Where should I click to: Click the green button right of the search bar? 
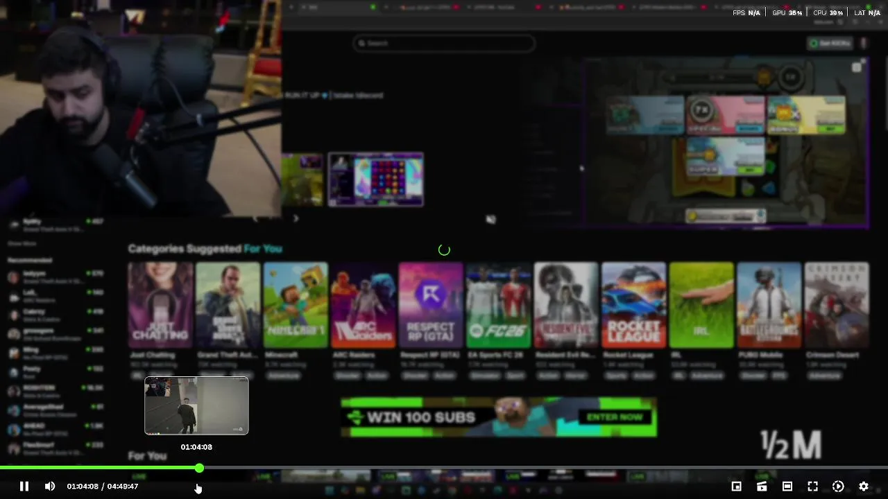pos(831,43)
